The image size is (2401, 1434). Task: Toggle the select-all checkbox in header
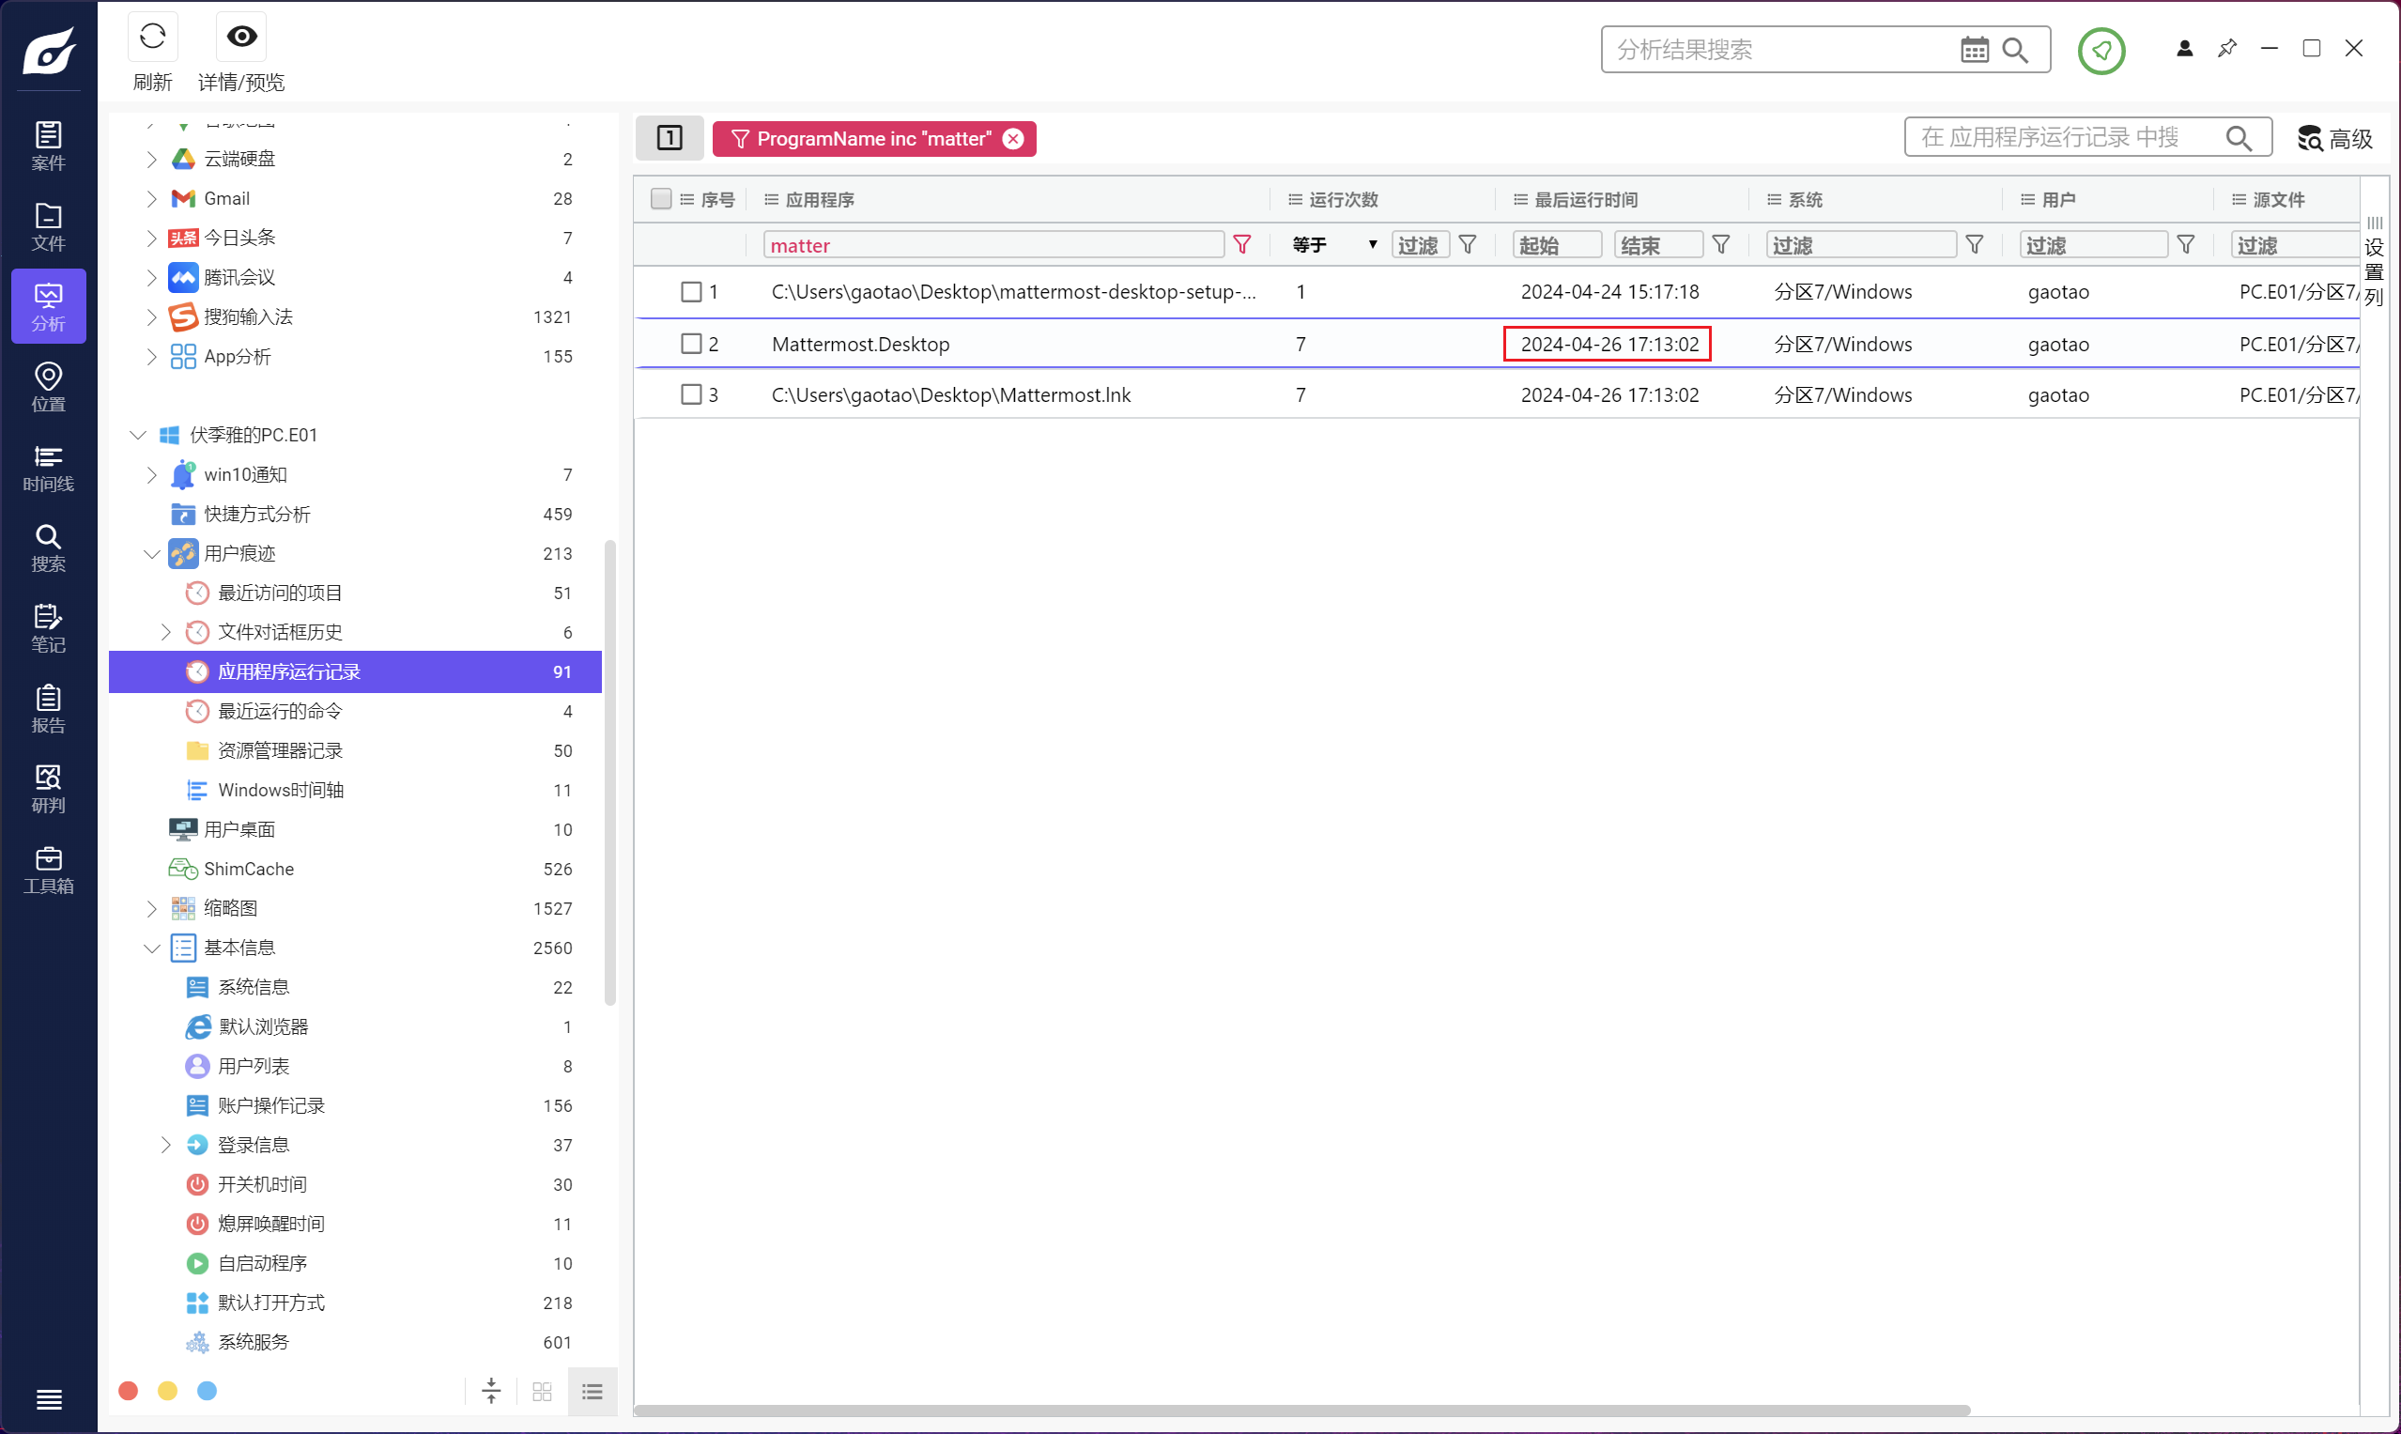pos(661,199)
